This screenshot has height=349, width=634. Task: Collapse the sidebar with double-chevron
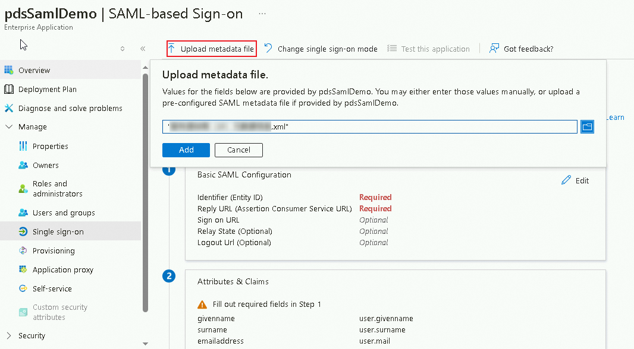pos(143,49)
